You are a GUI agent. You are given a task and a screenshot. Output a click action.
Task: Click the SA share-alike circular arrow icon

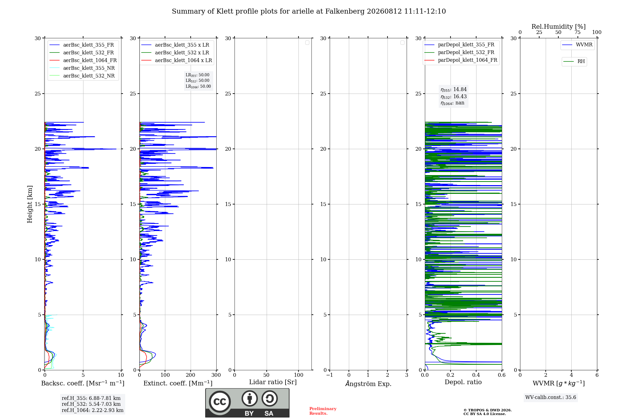(269, 398)
